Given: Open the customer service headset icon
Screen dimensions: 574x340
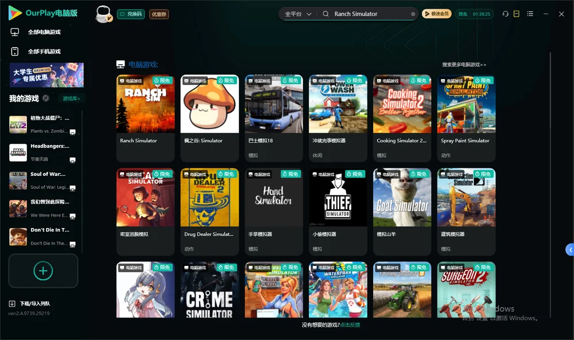Looking at the screenshot, I should tap(506, 14).
